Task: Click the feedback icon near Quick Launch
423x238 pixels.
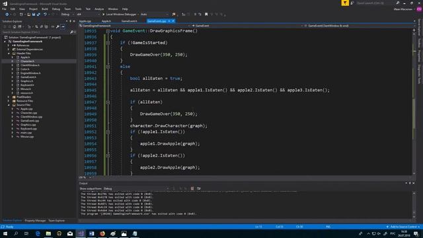Action: point(352,3)
